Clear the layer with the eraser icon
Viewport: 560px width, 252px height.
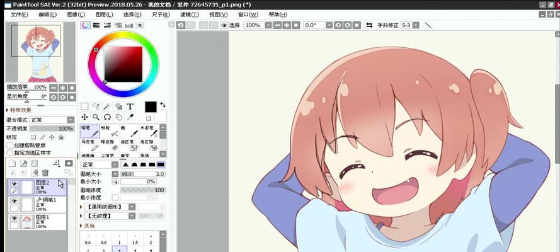coord(34,173)
